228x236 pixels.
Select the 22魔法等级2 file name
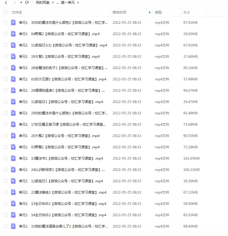coord(63,192)
